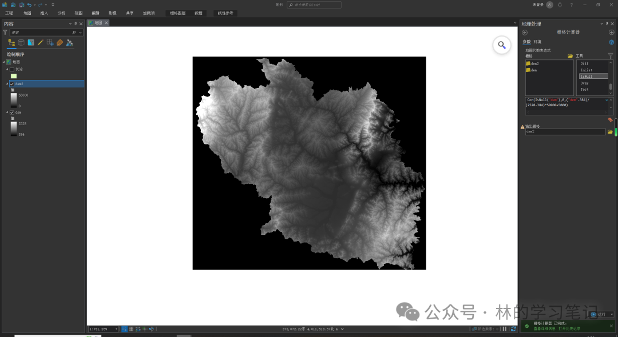
Task: Expand the Run button dropdown arrow
Action: [x=612, y=315]
